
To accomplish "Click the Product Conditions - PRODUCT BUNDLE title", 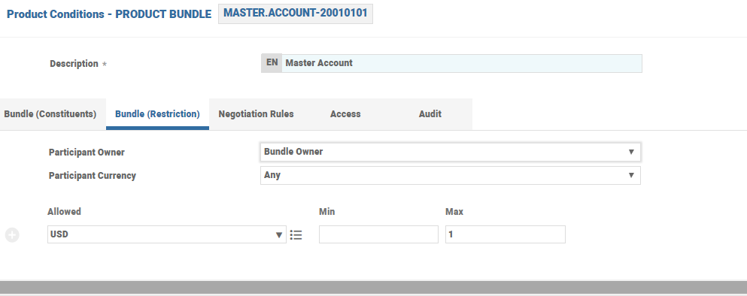I will click(x=109, y=14).
